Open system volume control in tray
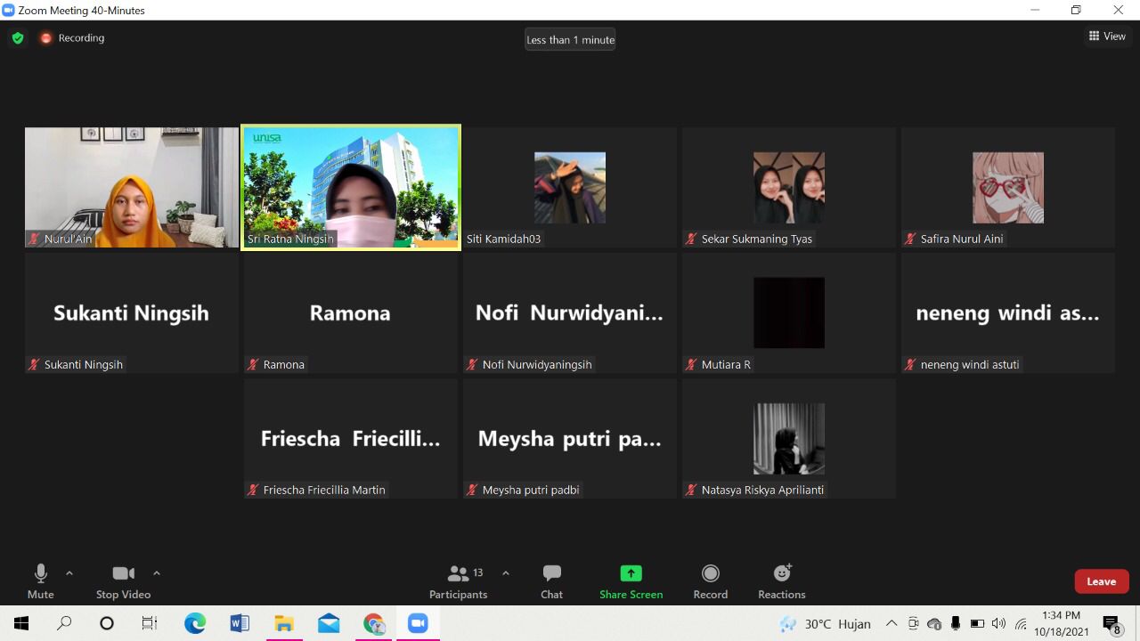Viewport: 1140px width, 641px height. pyautogui.click(x=998, y=624)
